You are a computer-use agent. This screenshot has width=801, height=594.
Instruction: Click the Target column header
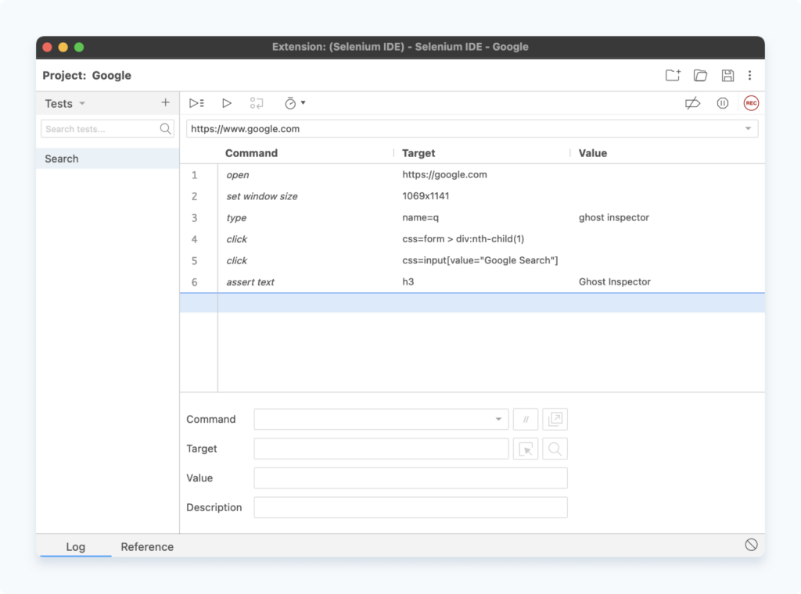418,153
